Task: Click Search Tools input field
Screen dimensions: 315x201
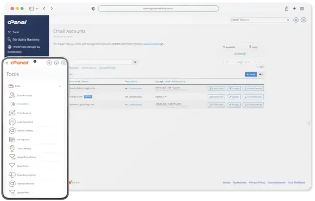Action: tap(260, 20)
